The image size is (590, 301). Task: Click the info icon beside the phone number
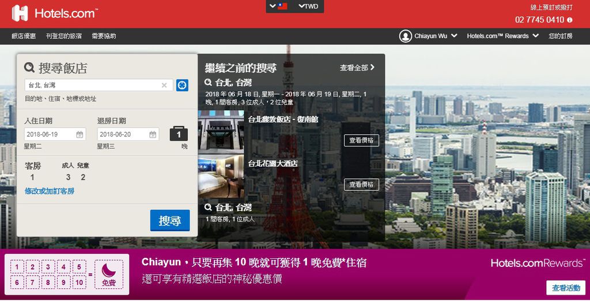[x=570, y=20]
